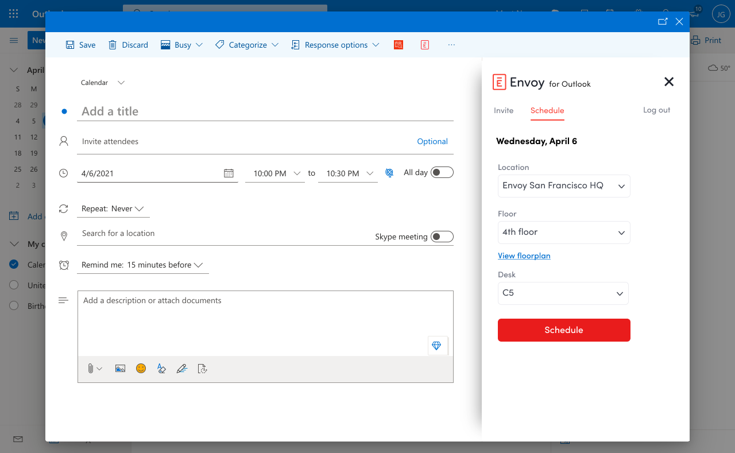This screenshot has width=735, height=453.
Task: Toggle the checked Calendar checkbox in sidebar
Action: 14,265
